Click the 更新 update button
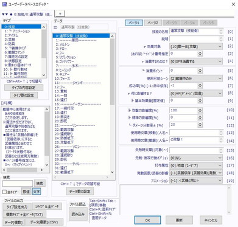Screen dimensions: 238x227 [x=179, y=220]
